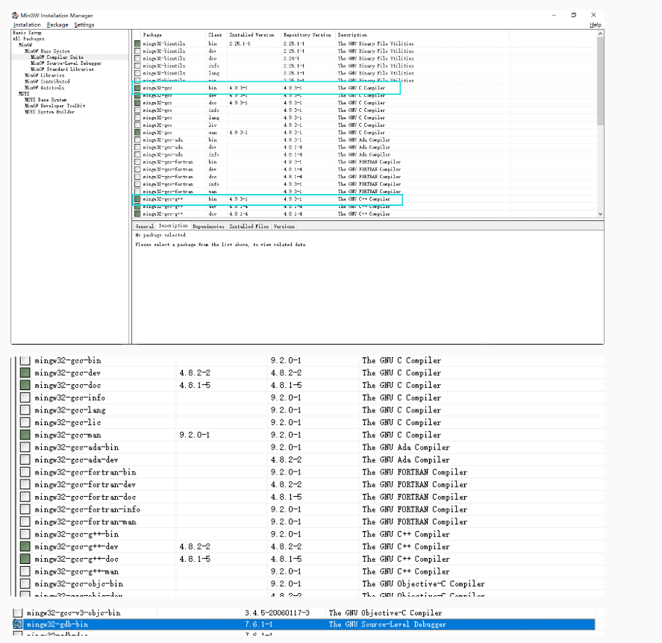This screenshot has width=662, height=643.
Task: Mark the mingw32-gcc-v3-objc-bin checkbox
Action: click(17, 612)
